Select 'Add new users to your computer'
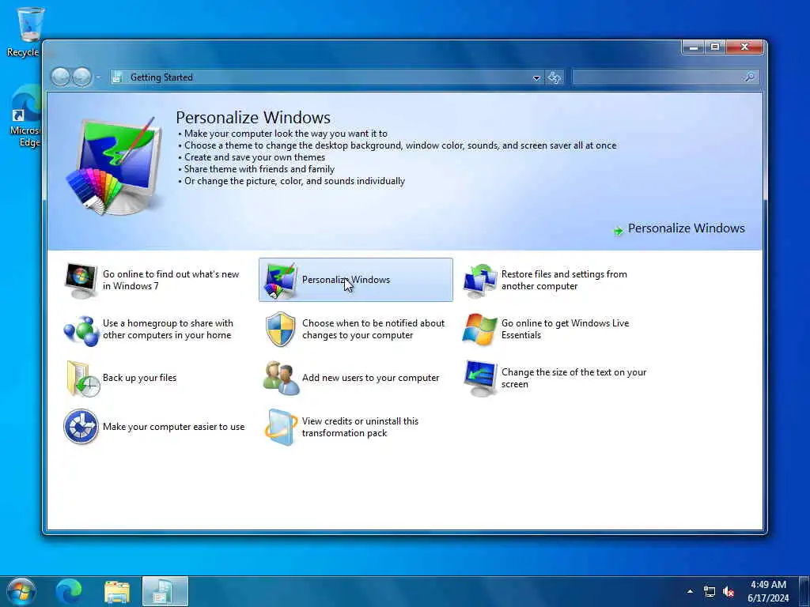810x607 pixels. 370,378
